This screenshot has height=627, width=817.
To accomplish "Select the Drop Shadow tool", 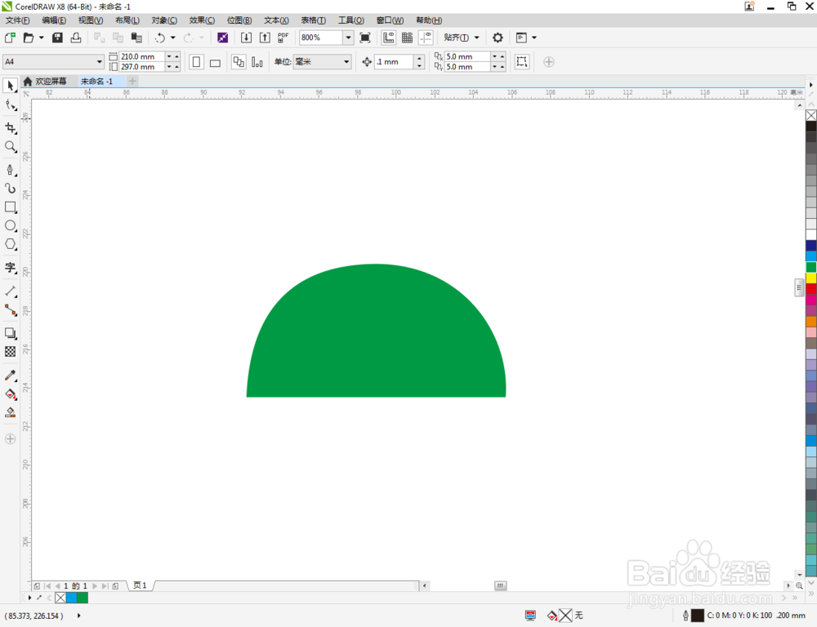I will coord(11,333).
